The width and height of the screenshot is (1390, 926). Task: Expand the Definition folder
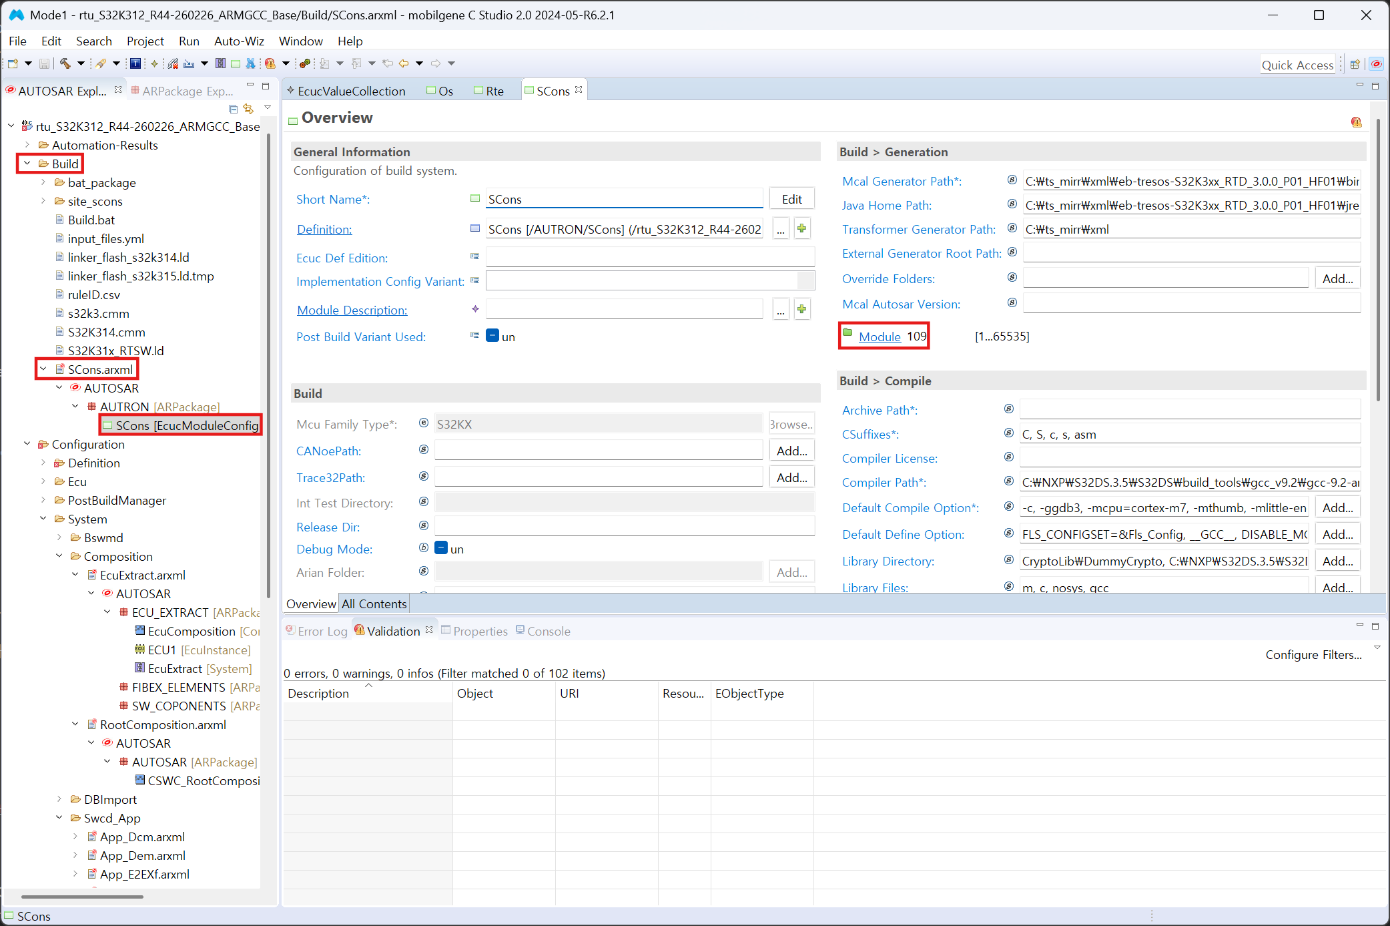coord(43,463)
